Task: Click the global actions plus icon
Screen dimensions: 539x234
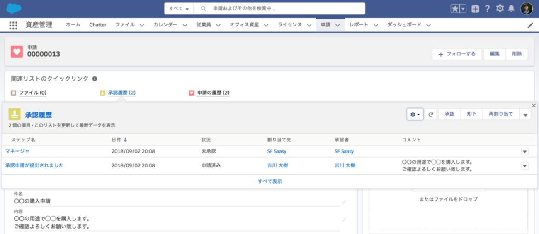Action: (475, 9)
